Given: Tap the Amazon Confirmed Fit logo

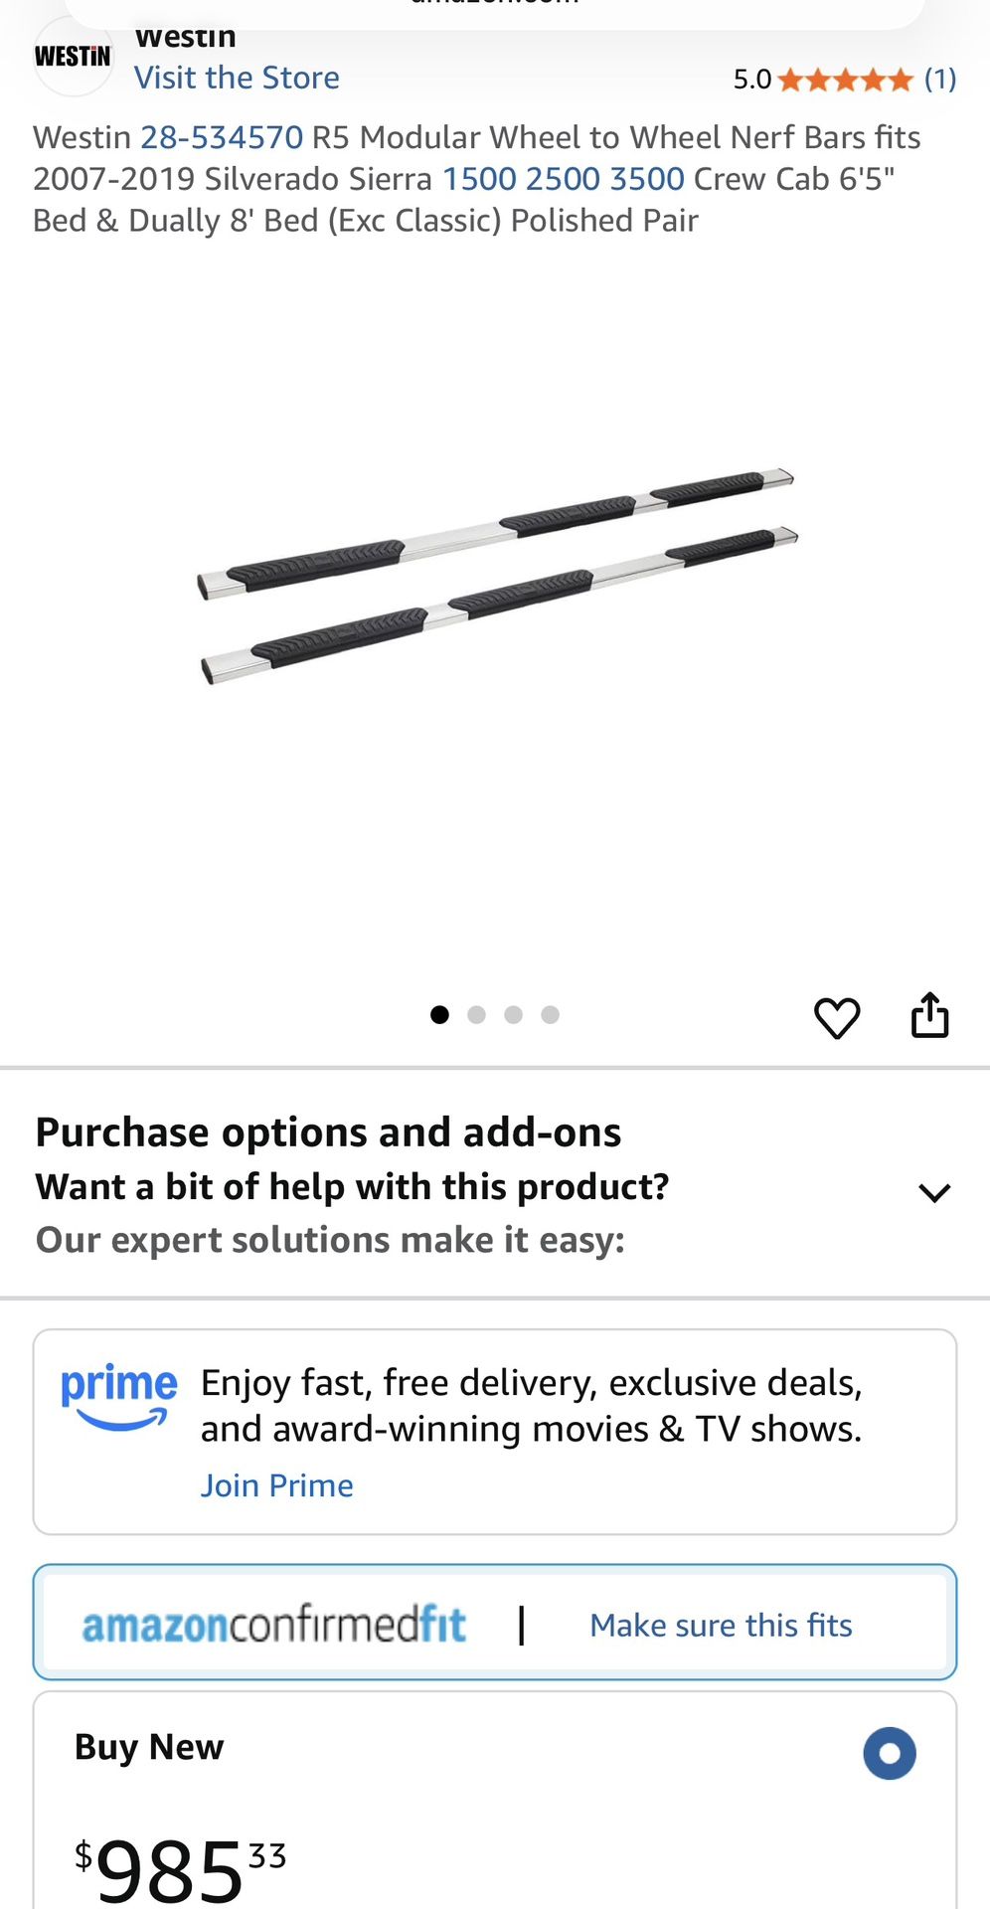Looking at the screenshot, I should (x=274, y=1626).
